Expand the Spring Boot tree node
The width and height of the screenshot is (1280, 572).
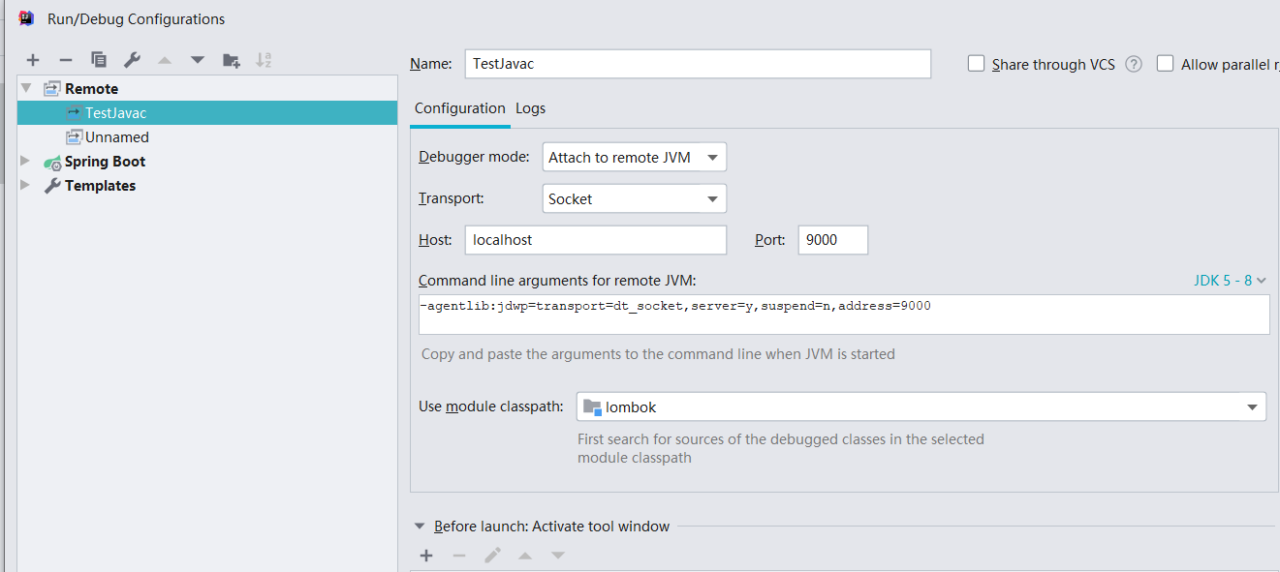pos(26,162)
